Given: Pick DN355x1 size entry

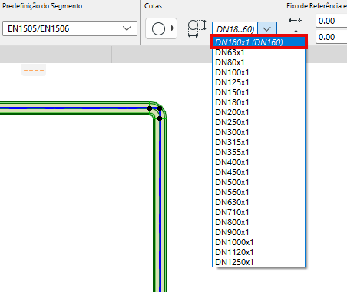Looking at the screenshot, I should pos(259,152).
